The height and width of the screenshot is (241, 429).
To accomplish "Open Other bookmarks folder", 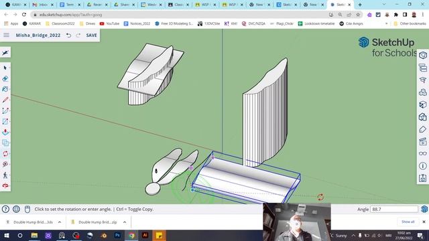I will (x=410, y=24).
